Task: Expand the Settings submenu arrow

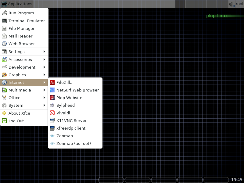Action: click(x=44, y=52)
